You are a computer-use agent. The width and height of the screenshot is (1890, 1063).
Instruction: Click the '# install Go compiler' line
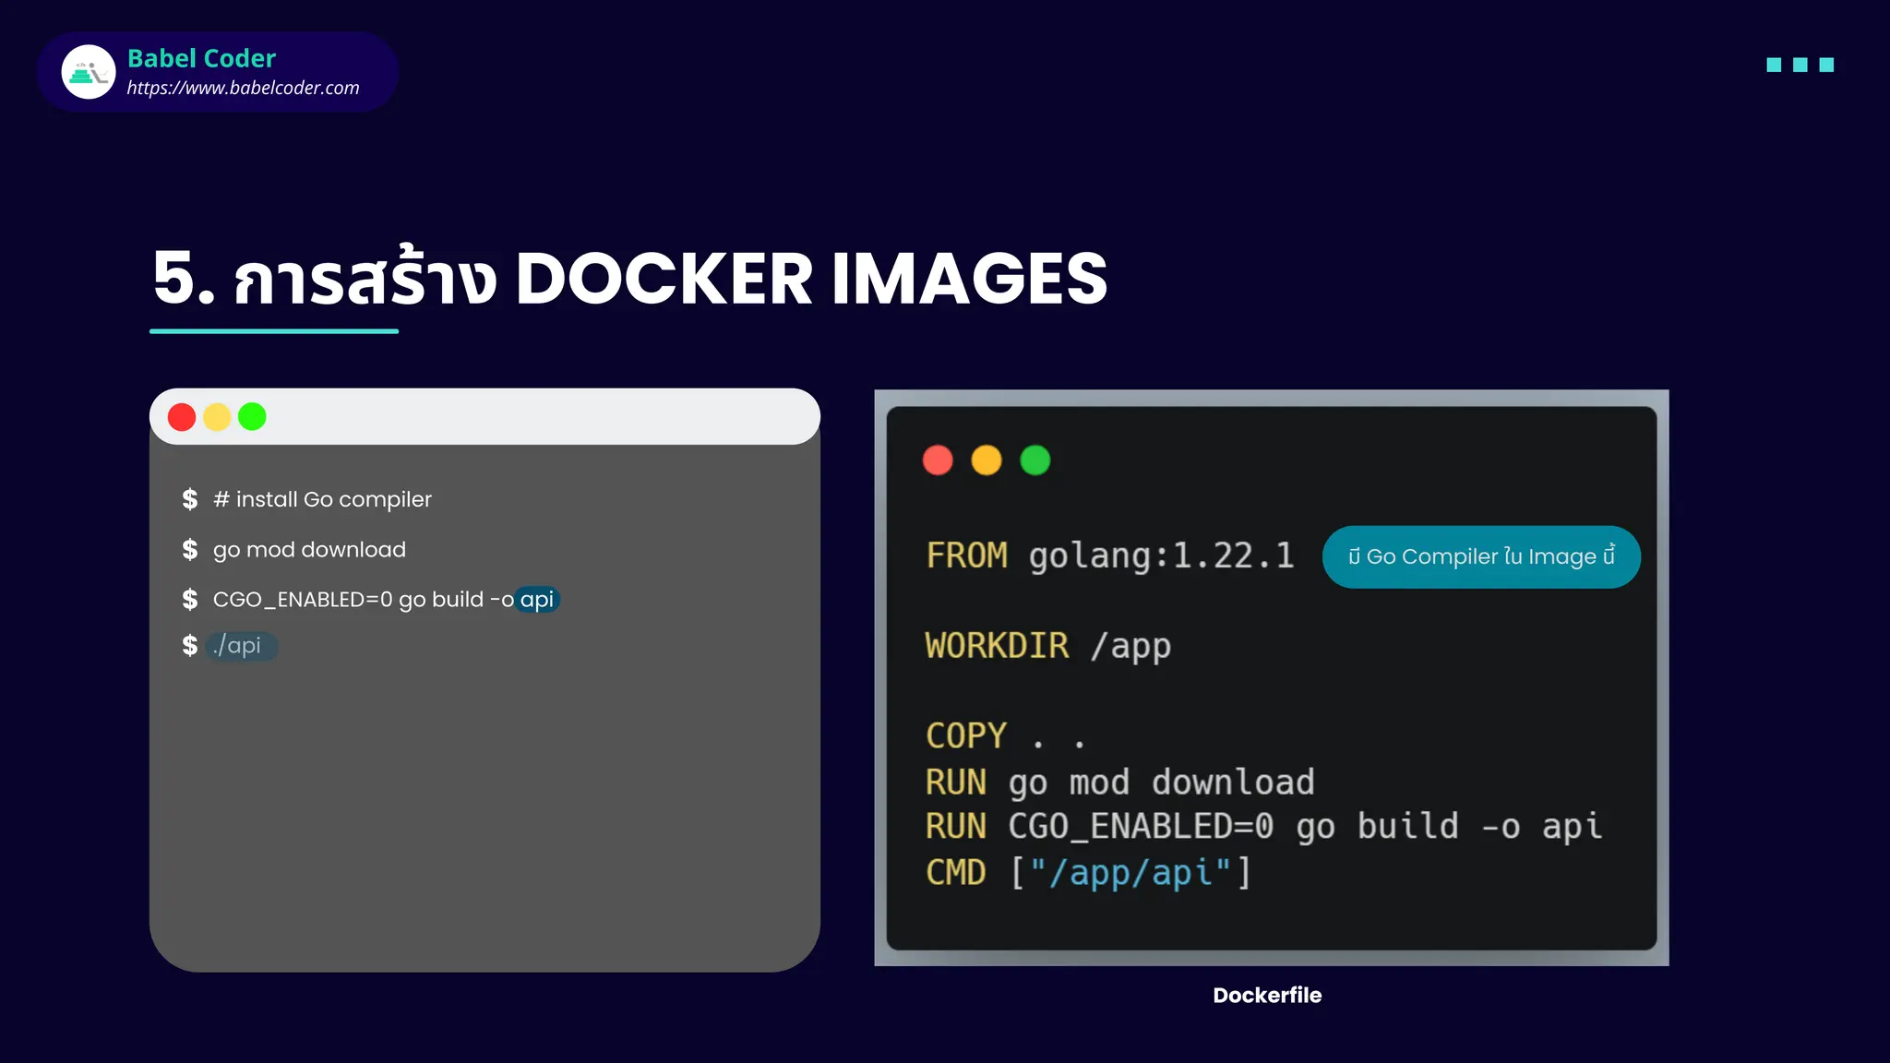pos(322,499)
